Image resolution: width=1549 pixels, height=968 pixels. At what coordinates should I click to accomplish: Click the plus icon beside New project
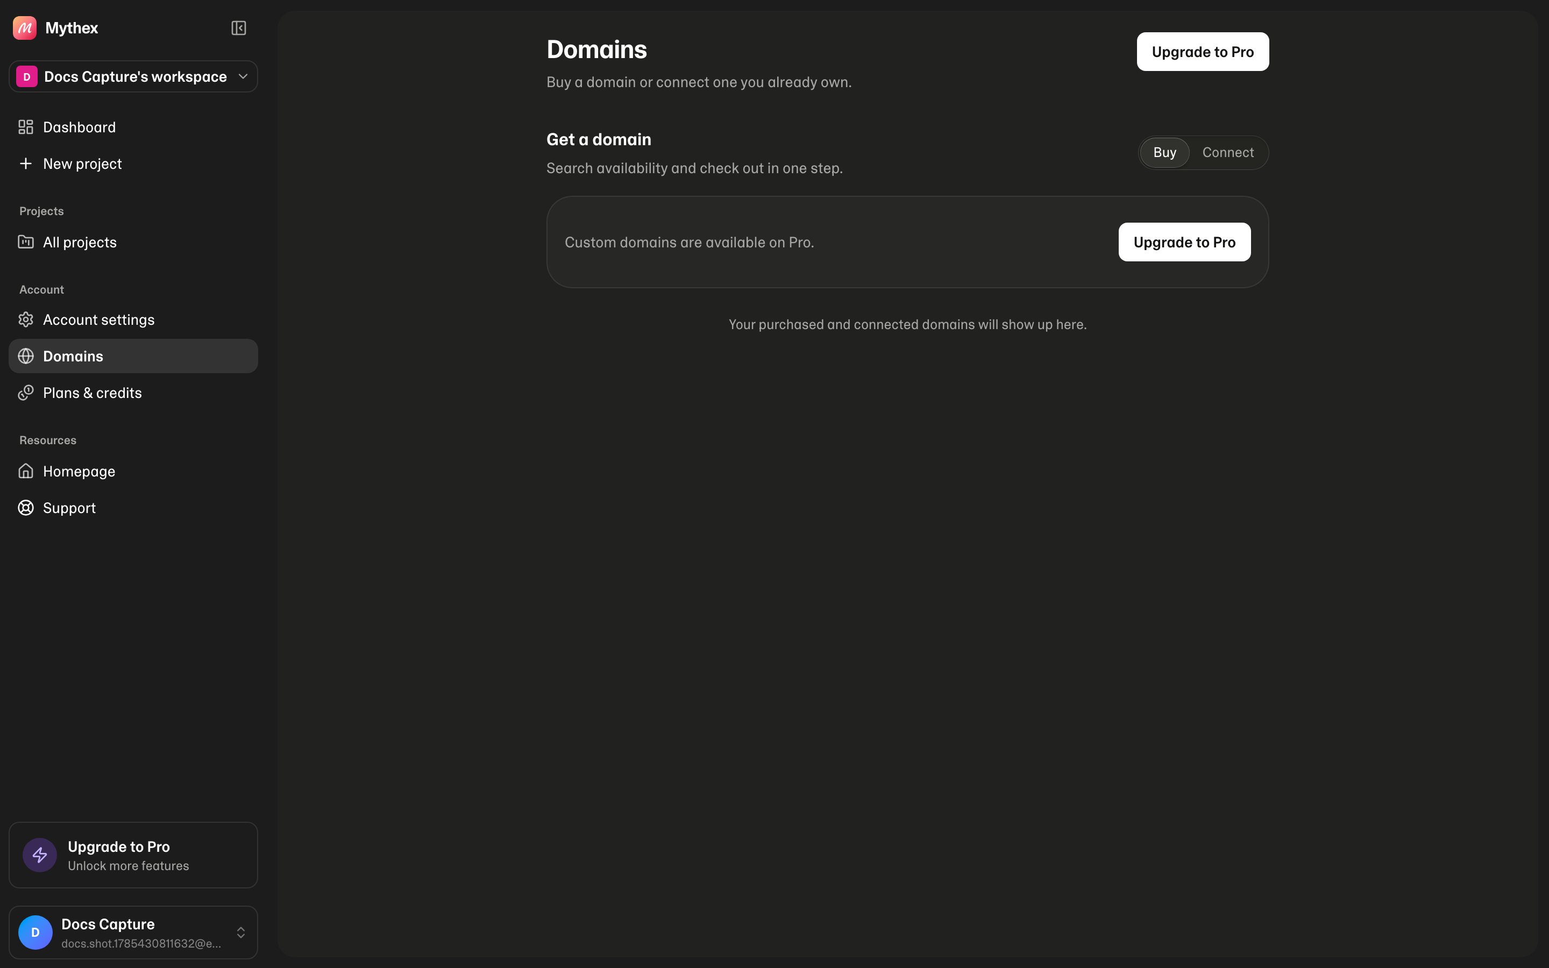tap(26, 164)
